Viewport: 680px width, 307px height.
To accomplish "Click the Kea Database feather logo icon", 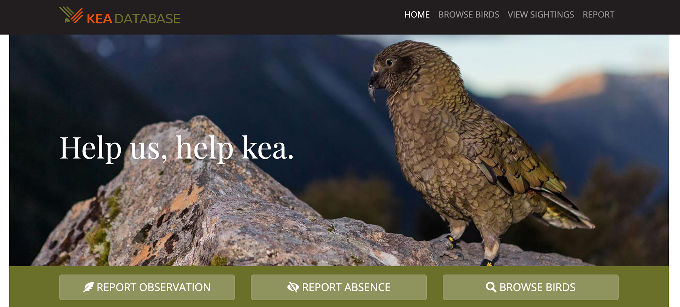I will pos(71,15).
